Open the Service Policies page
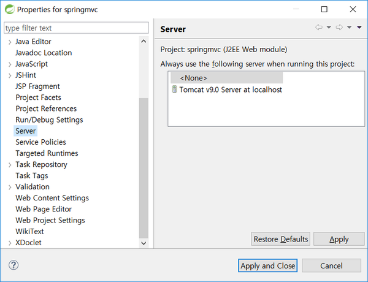 [x=40, y=142]
